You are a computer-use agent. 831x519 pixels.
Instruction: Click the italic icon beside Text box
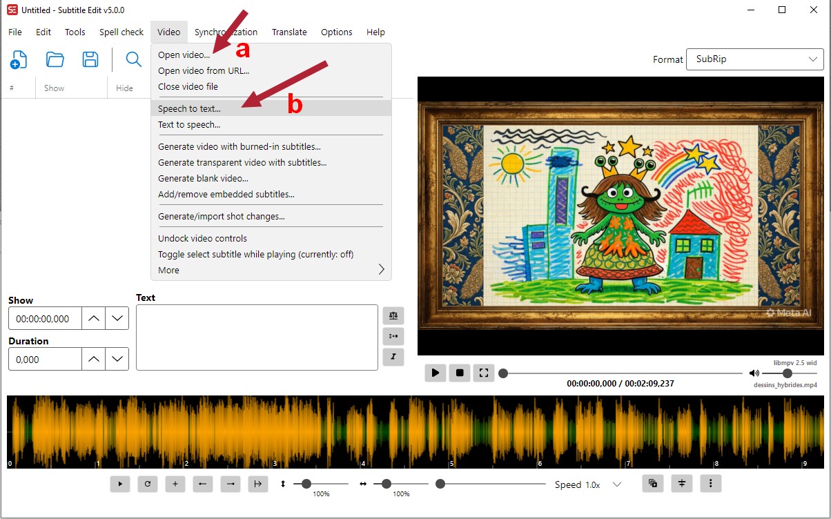393,357
